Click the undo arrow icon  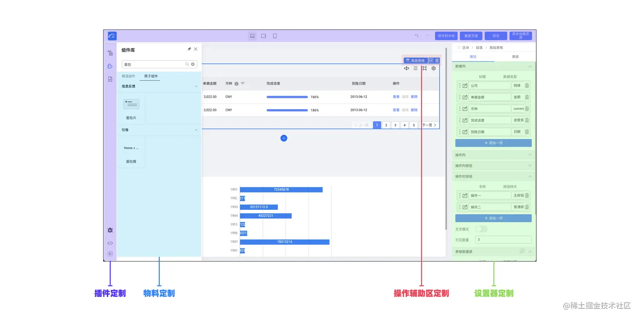pyautogui.click(x=417, y=36)
